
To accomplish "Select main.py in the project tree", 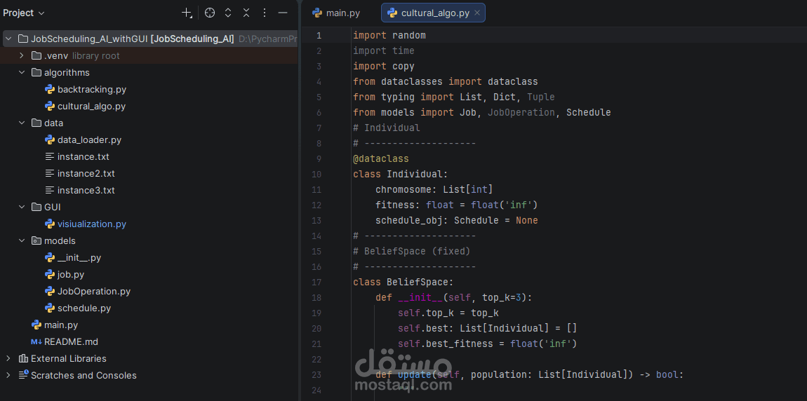I will [x=61, y=325].
